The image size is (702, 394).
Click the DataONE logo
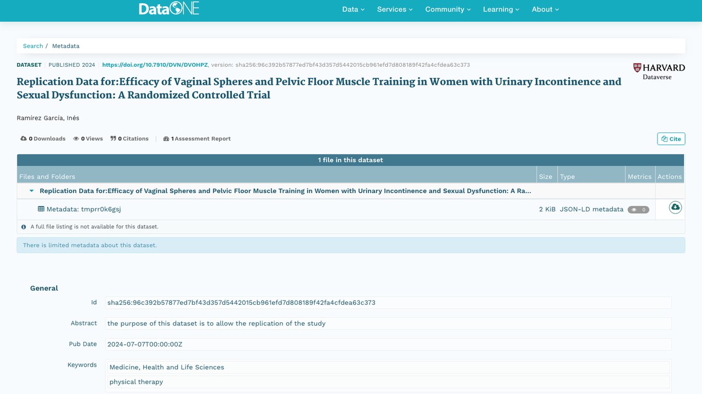click(169, 9)
